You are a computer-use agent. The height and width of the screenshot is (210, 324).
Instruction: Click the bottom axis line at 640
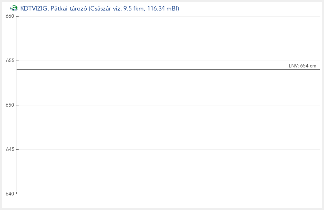[162, 194]
